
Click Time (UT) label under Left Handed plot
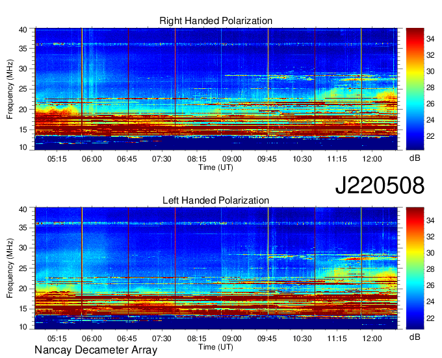pos(216,347)
